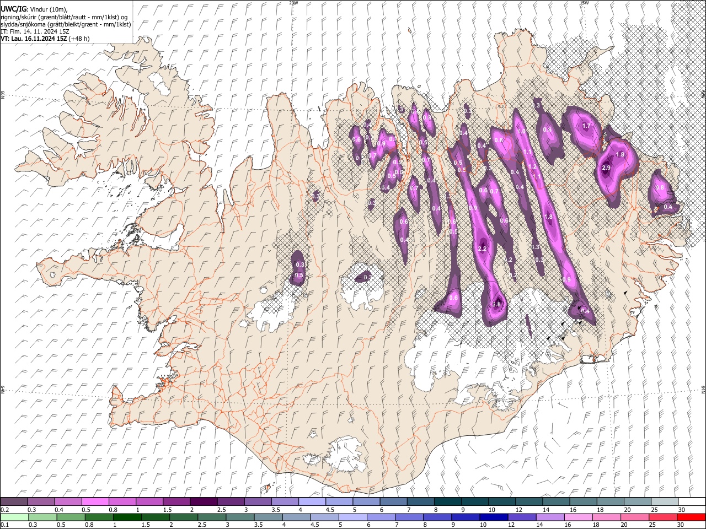Click the 2.9 precipitation value on the map
Image resolution: width=706 pixels, height=529 pixels.
pos(606,168)
